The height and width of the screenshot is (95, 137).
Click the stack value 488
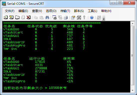click(x=70, y=32)
